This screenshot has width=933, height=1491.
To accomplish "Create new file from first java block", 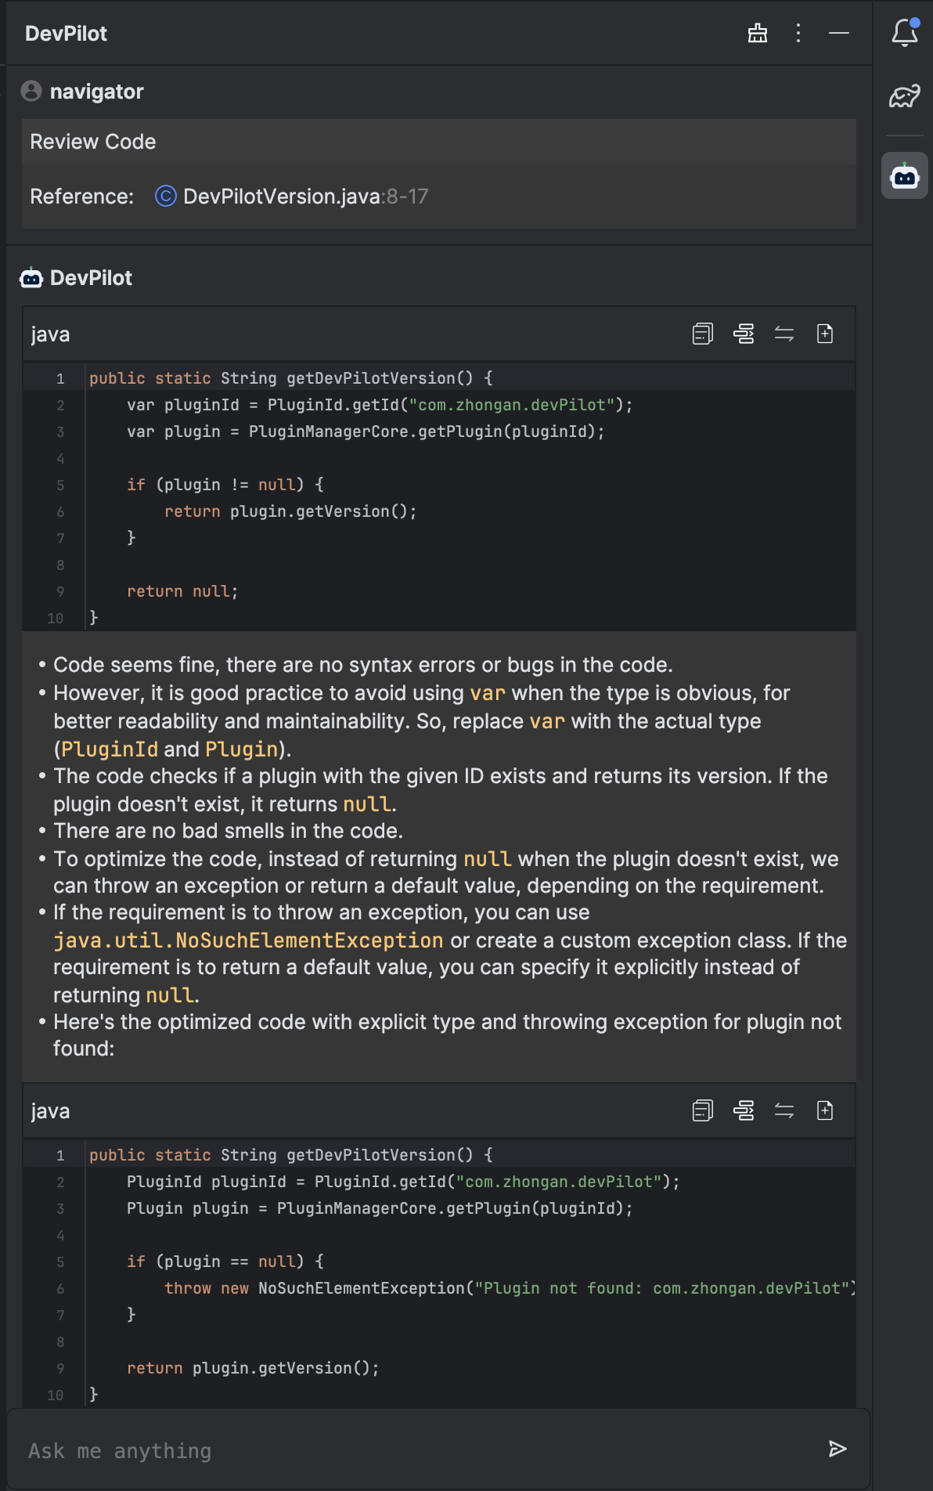I will [825, 334].
